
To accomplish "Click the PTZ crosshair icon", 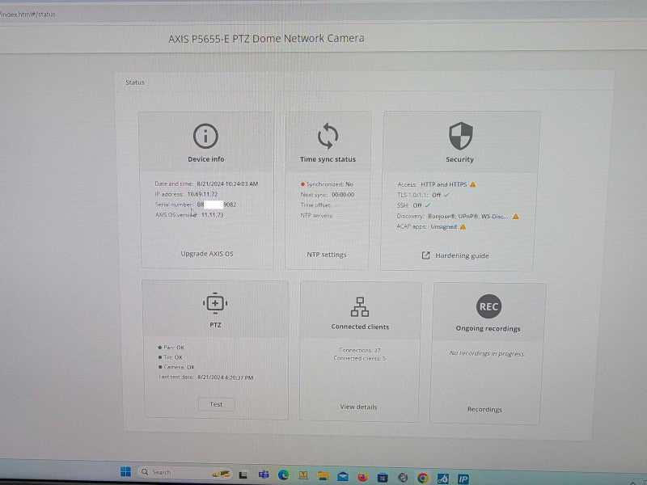I will pos(215,304).
